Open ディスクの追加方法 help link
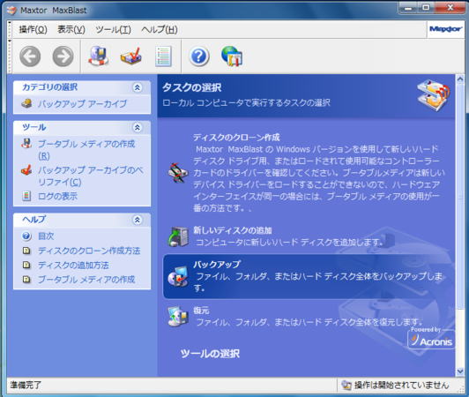This screenshot has width=469, height=397. (x=73, y=265)
